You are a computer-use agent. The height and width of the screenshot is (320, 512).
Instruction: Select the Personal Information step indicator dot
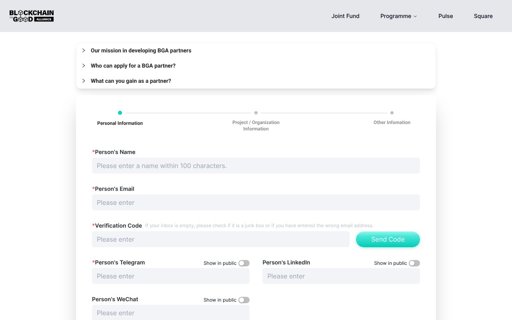(120, 113)
